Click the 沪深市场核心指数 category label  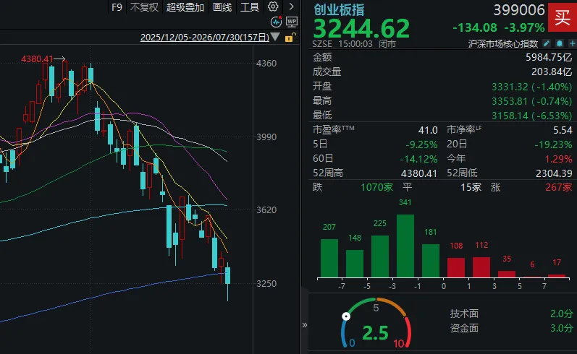[x=503, y=44]
